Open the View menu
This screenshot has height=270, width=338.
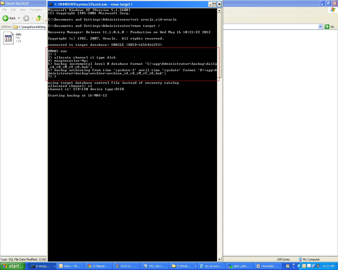[x=22, y=9]
